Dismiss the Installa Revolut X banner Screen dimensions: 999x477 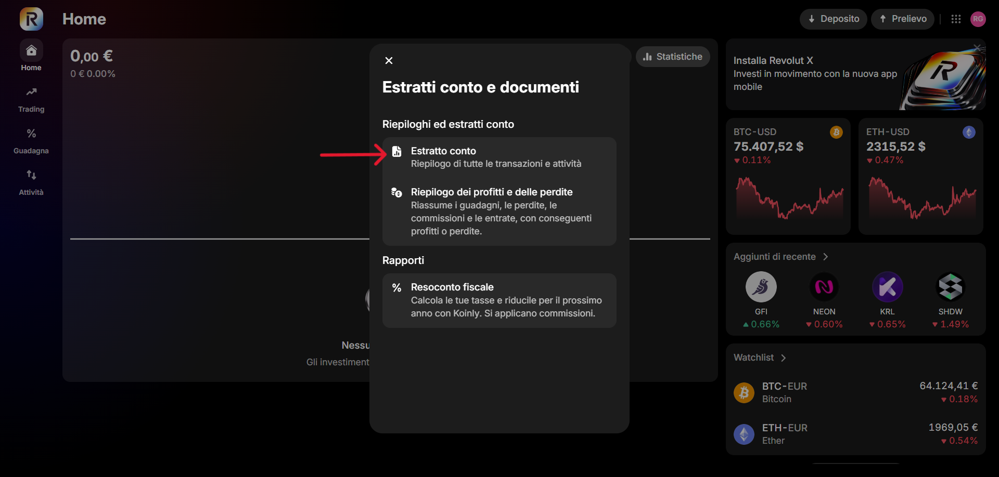pyautogui.click(x=977, y=48)
